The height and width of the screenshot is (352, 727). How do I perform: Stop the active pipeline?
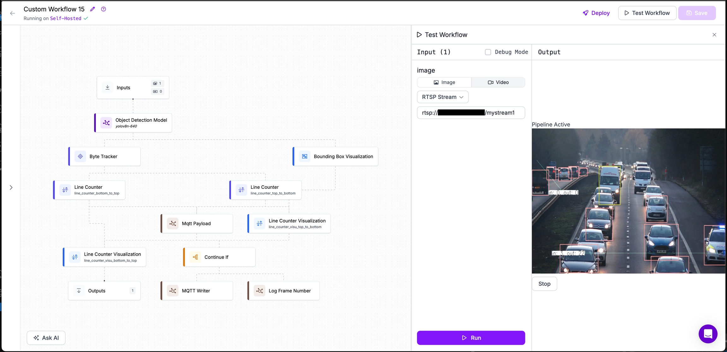[x=544, y=284]
